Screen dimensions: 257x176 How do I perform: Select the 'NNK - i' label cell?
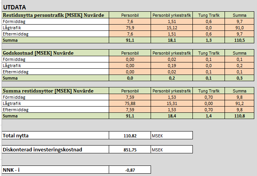[56, 170]
